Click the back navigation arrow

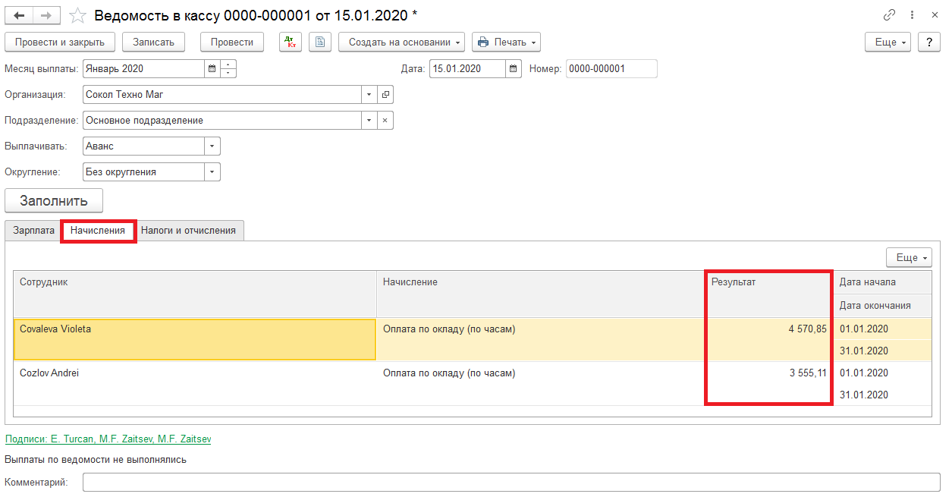20,15
